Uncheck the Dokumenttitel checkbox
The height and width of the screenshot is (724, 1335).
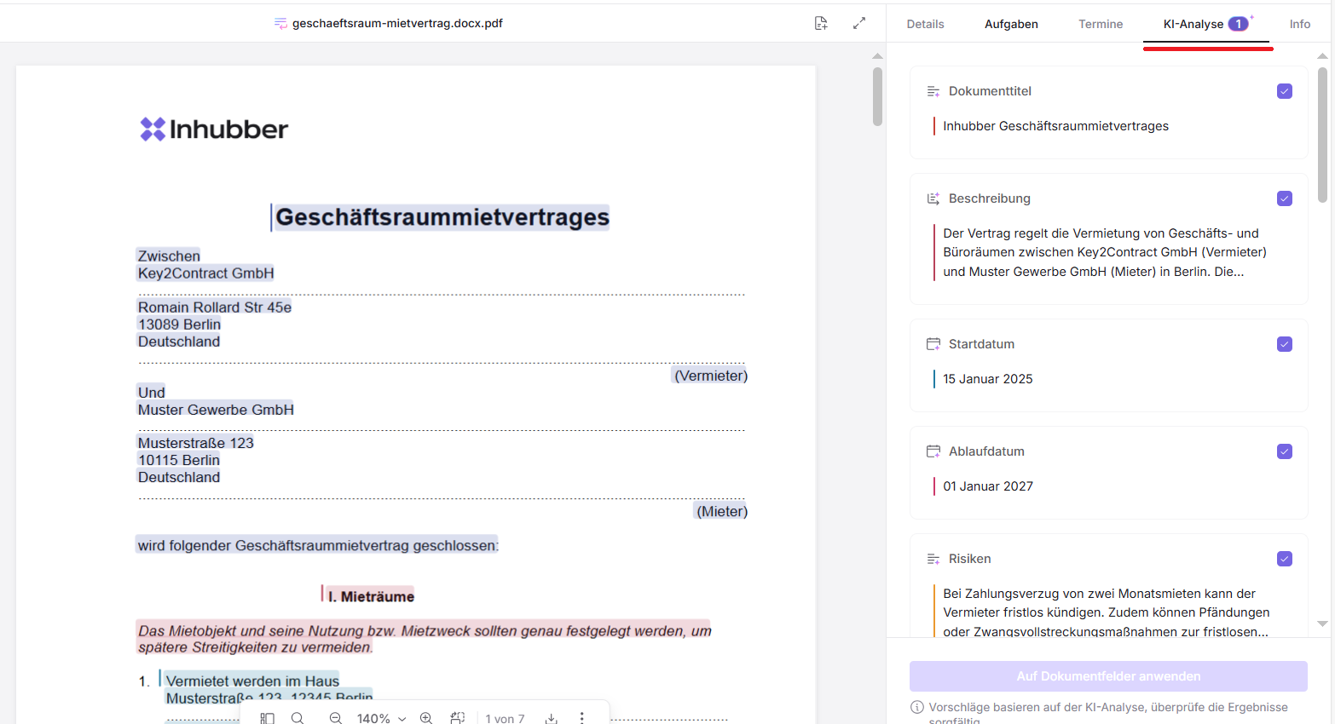pyautogui.click(x=1284, y=91)
